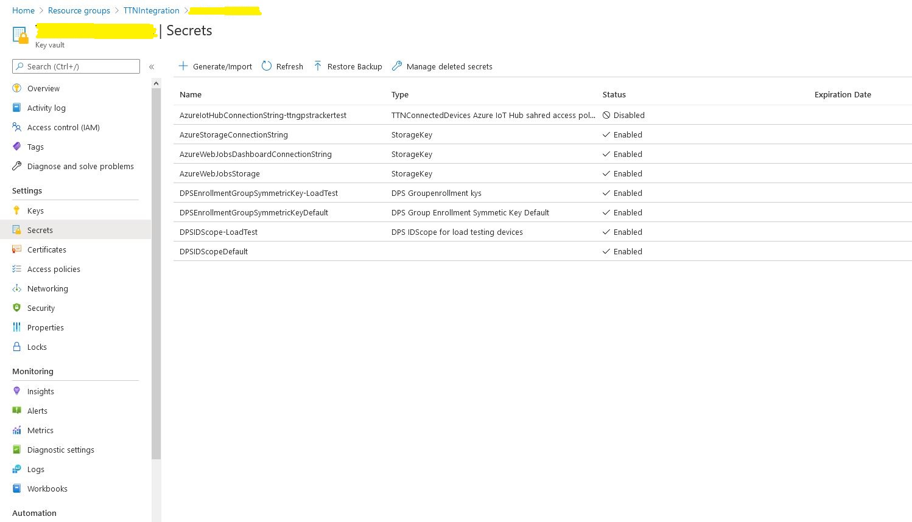Click the Generate/Import plus icon
The width and height of the screenshot is (912, 522).
pyautogui.click(x=183, y=66)
